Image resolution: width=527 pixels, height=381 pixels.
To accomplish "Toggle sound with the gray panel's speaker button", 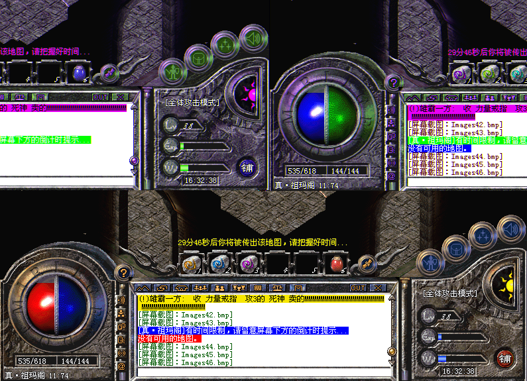I will coord(510,229).
